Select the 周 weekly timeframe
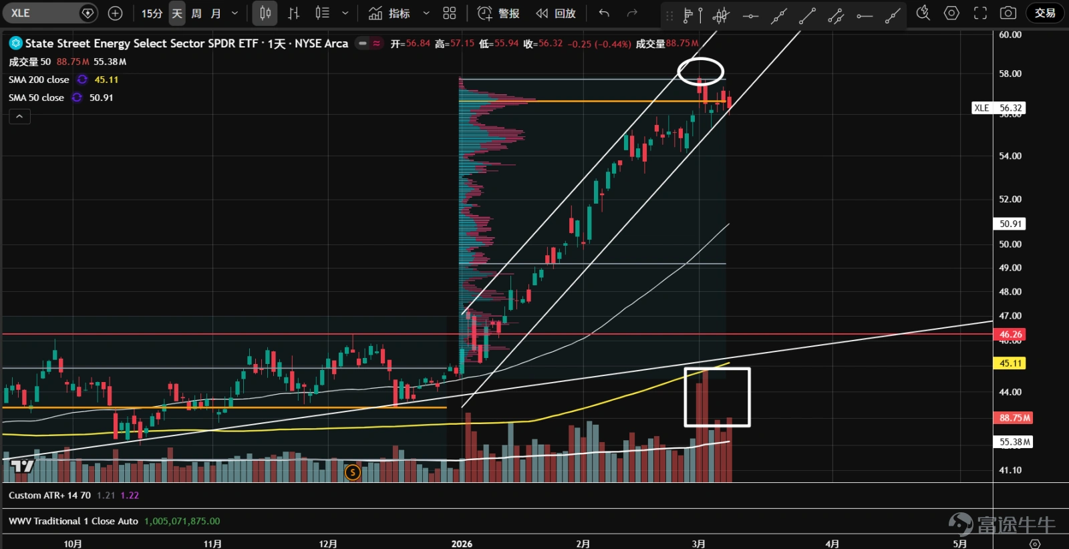Screen dimensions: 1069x549 tap(196, 13)
